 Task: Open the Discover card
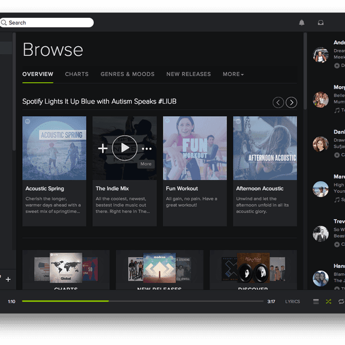click(x=253, y=270)
